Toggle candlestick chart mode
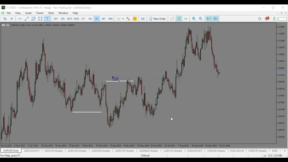Viewport: 288px width, 162px height. coord(179,19)
